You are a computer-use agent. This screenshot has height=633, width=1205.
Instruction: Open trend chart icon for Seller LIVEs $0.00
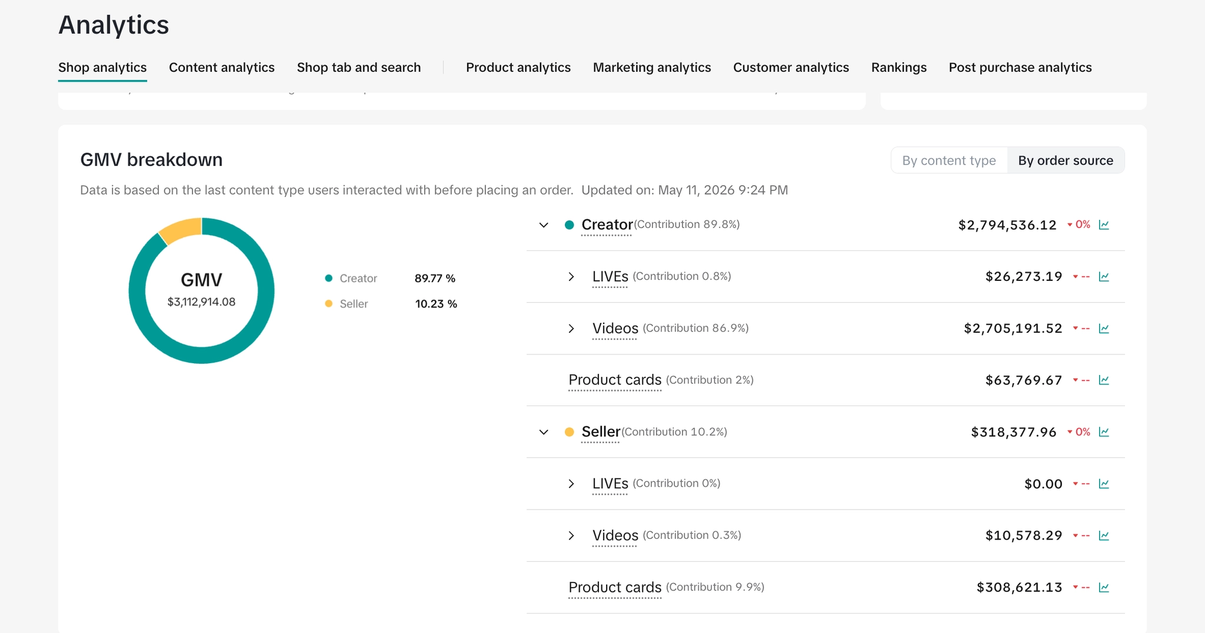[x=1104, y=484]
